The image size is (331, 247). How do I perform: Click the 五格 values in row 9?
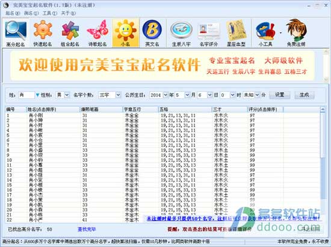[178, 155]
